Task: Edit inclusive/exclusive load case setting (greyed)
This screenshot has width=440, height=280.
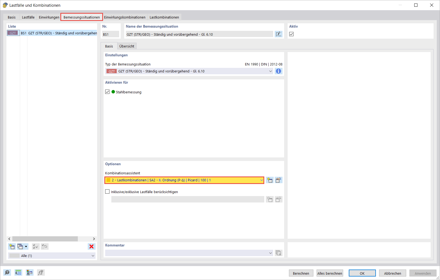Action: [279, 199]
